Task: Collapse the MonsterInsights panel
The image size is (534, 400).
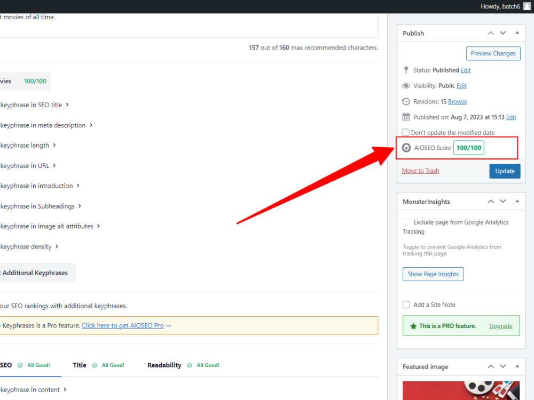Action: [517, 202]
